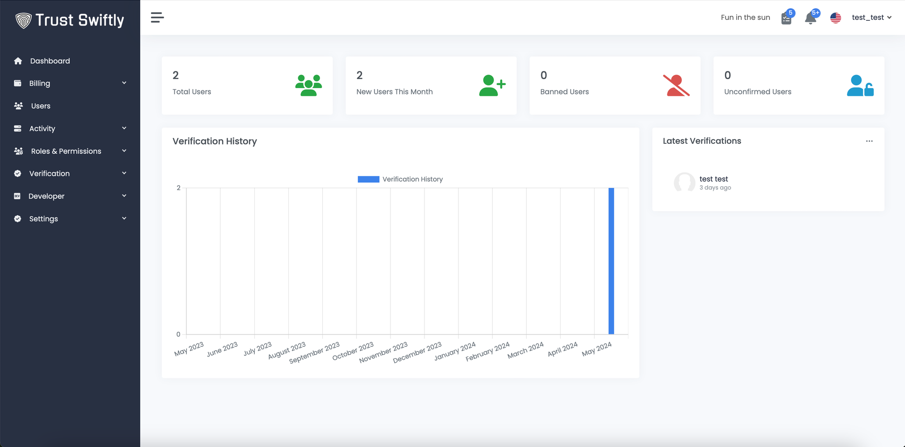Click the green Total Users group icon

coord(309,85)
